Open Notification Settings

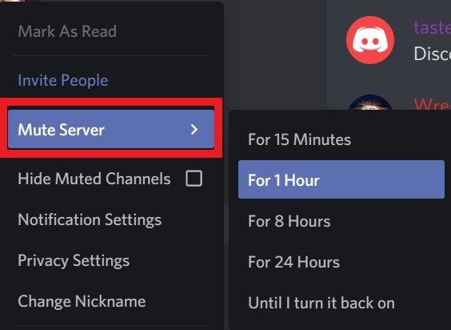(111, 219)
